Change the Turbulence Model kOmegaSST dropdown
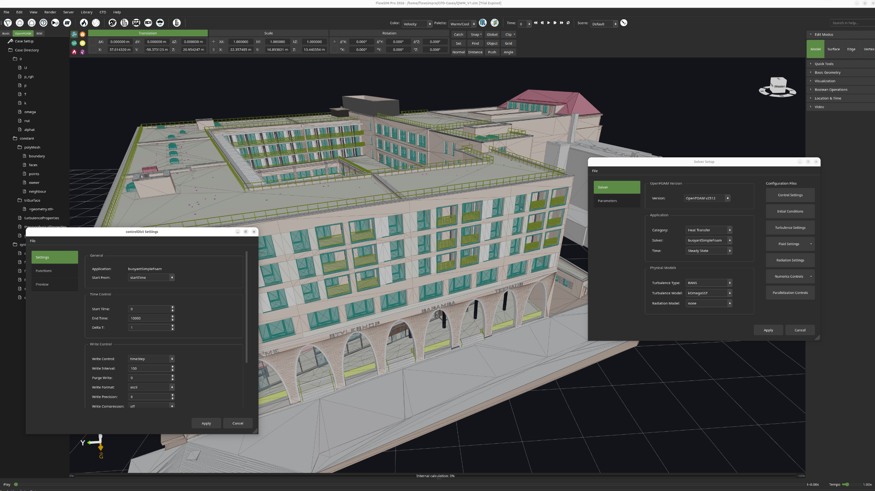 coord(708,293)
